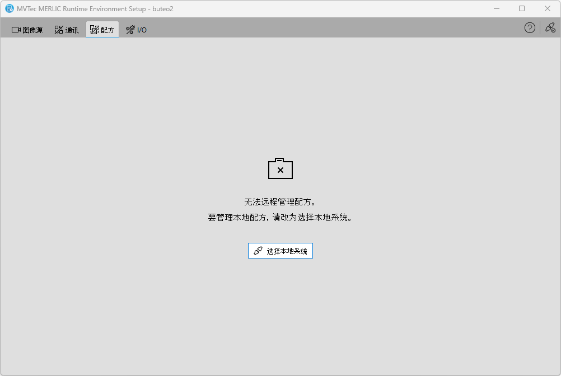Click 选择本地系统 to manage local recipes
This screenshot has height=376, width=561.
[280, 250]
